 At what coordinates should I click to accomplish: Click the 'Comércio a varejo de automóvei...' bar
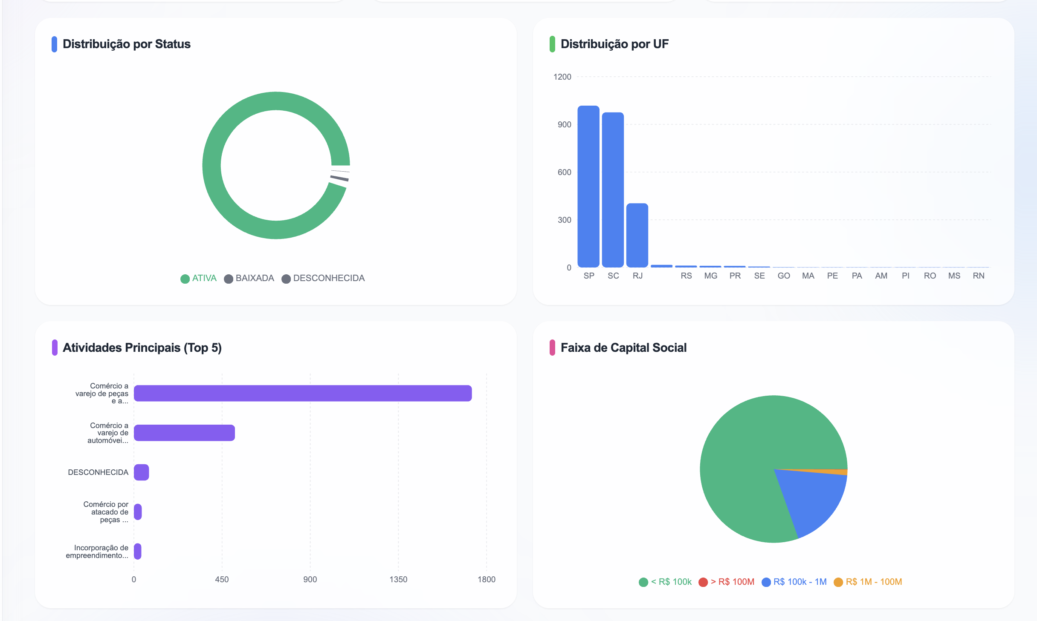coord(184,433)
